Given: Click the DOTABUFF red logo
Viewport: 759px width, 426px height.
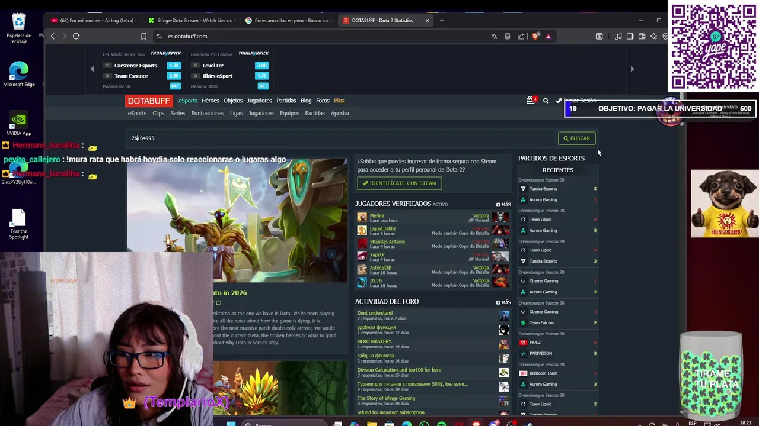Looking at the screenshot, I should 149,101.
